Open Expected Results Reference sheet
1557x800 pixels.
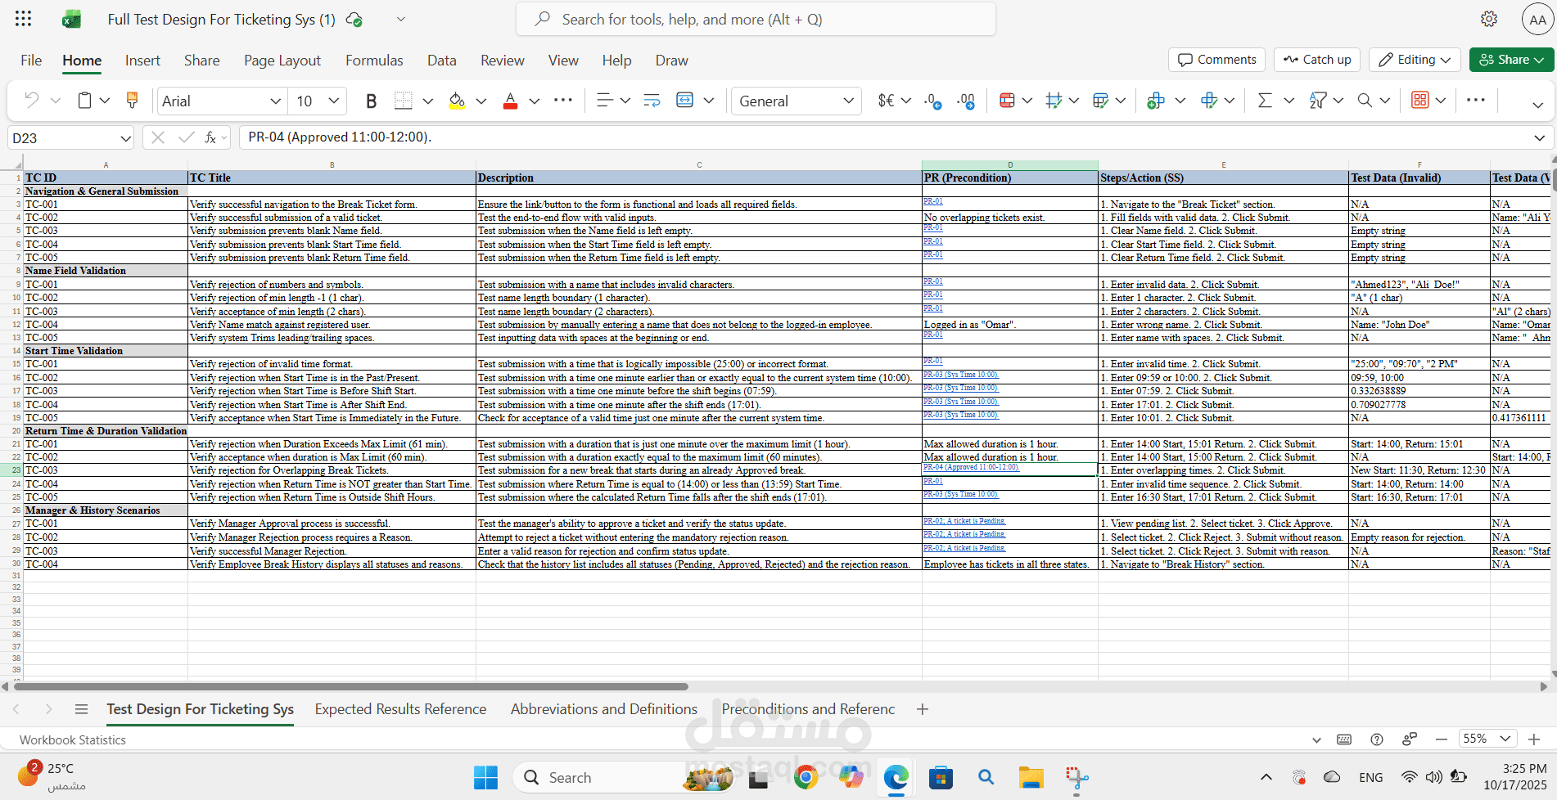tap(400, 709)
